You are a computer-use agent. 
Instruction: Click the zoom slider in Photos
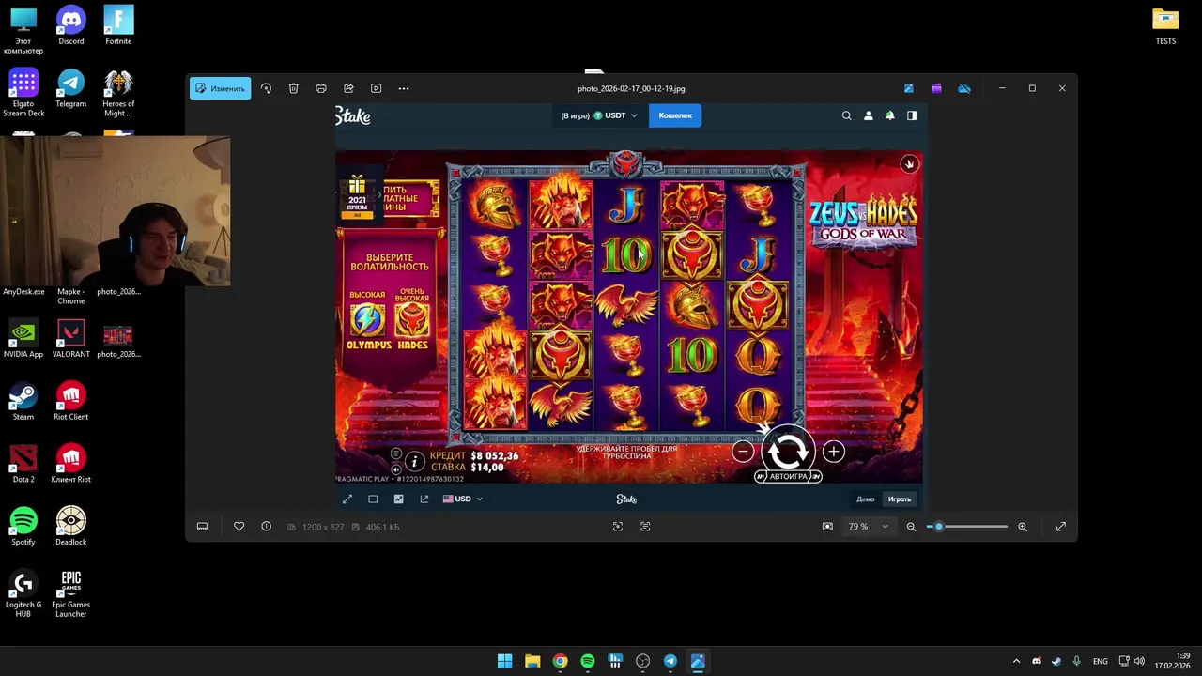click(x=967, y=527)
